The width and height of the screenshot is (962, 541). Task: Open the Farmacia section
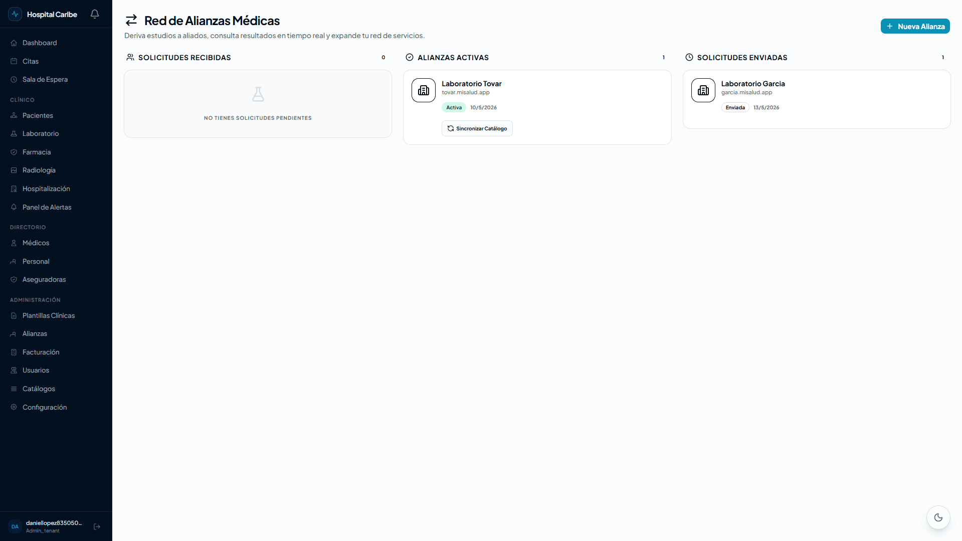click(x=56, y=152)
